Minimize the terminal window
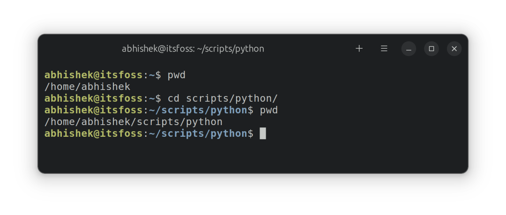The image size is (506, 215). pos(409,49)
